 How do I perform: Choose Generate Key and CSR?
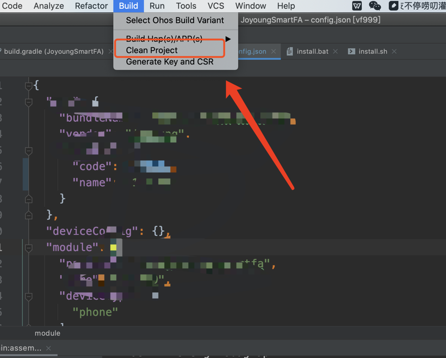(x=175, y=61)
